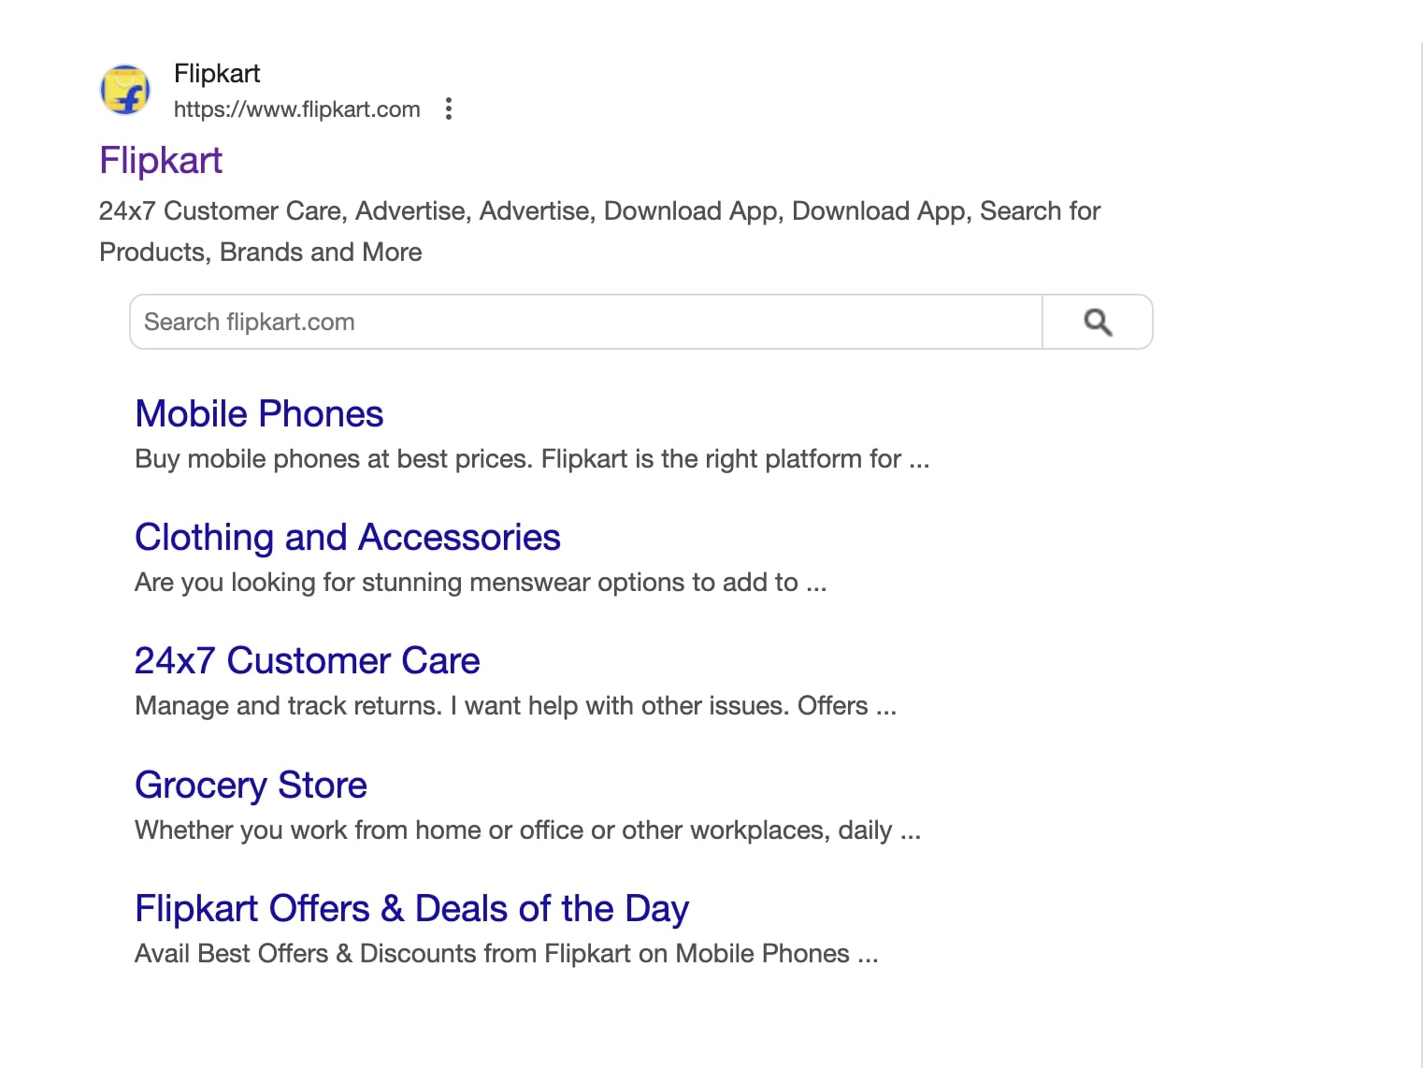The width and height of the screenshot is (1423, 1068).
Task: Visit the Grocery Store sitelink
Action: pyautogui.click(x=251, y=786)
